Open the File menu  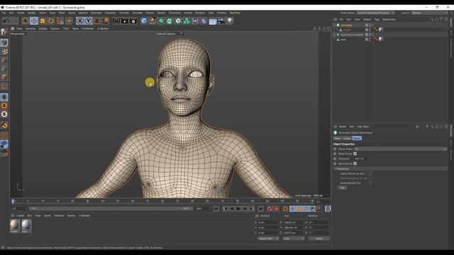4,13
